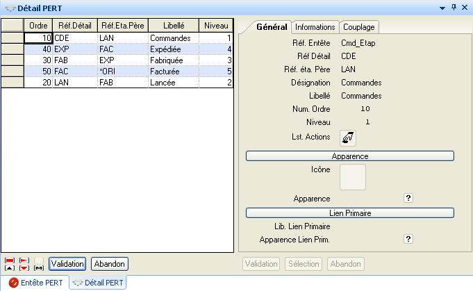Click the empty Icône picture box
473x291 pixels.
tap(352, 177)
